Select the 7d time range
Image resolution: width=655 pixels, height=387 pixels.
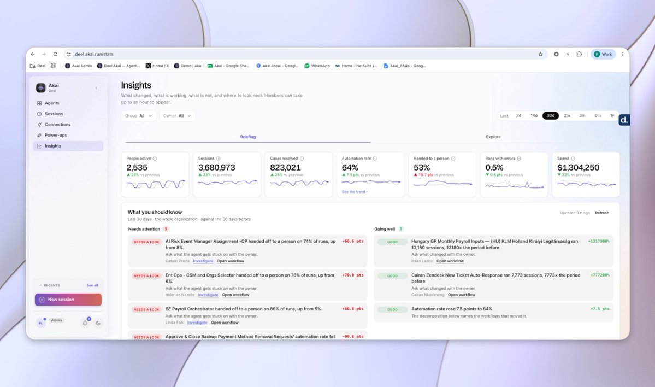[x=519, y=116]
